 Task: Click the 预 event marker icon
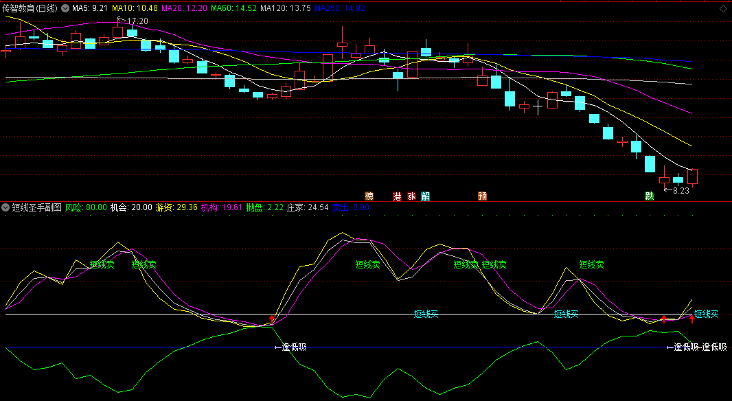pos(483,196)
